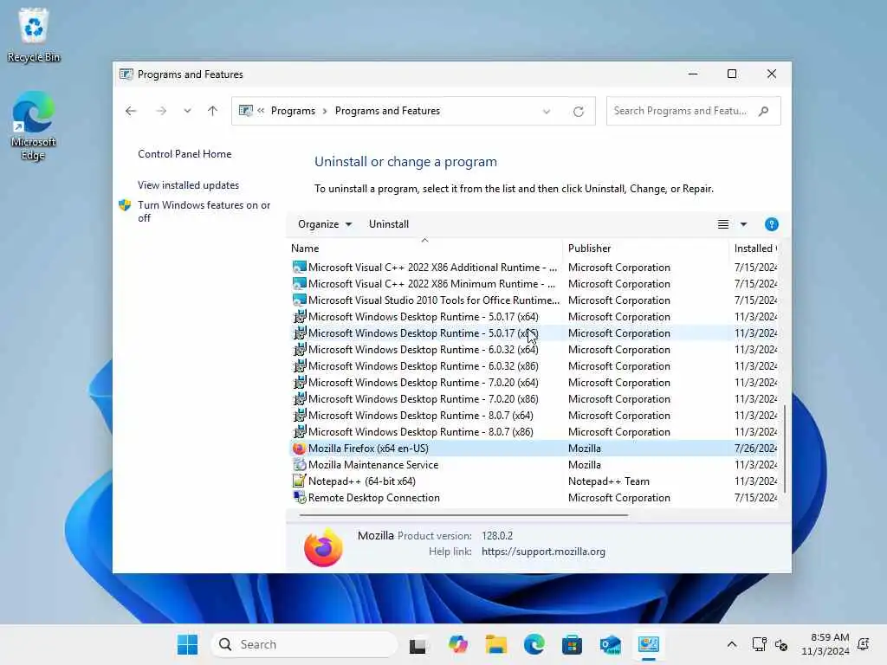Click the Notepad++ program icon
Screen dimensions: 887x665
coord(299,481)
